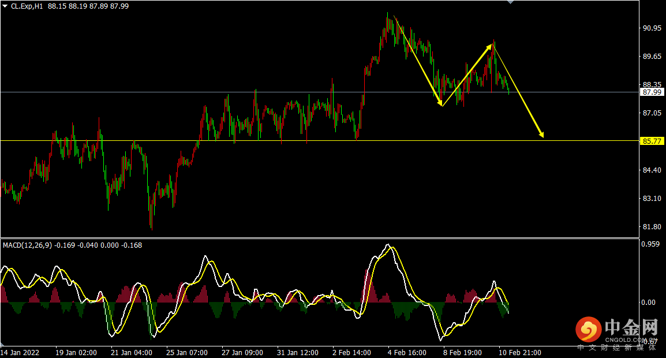
Task: Click the 21 Jan 04:00 time axis label
Action: pos(131,353)
